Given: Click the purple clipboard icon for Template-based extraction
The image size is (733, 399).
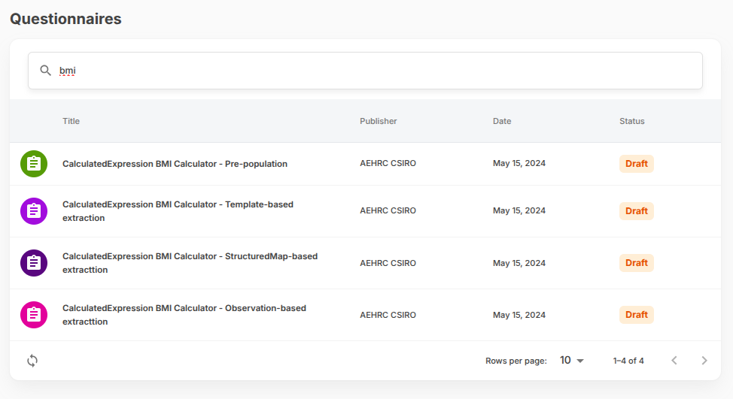Looking at the screenshot, I should pos(34,211).
